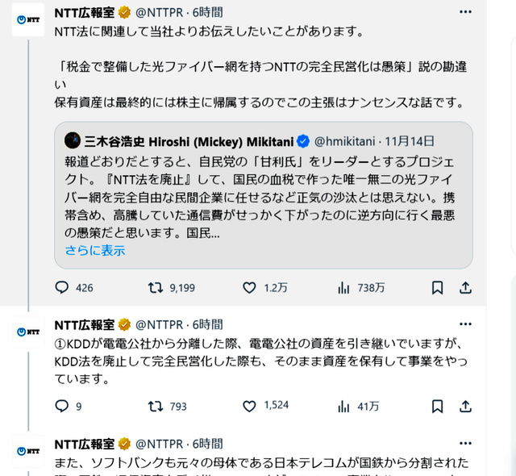The height and width of the screenshot is (476, 516).
Task: Bookmark the first NTT広報室 tweet
Action: [437, 288]
